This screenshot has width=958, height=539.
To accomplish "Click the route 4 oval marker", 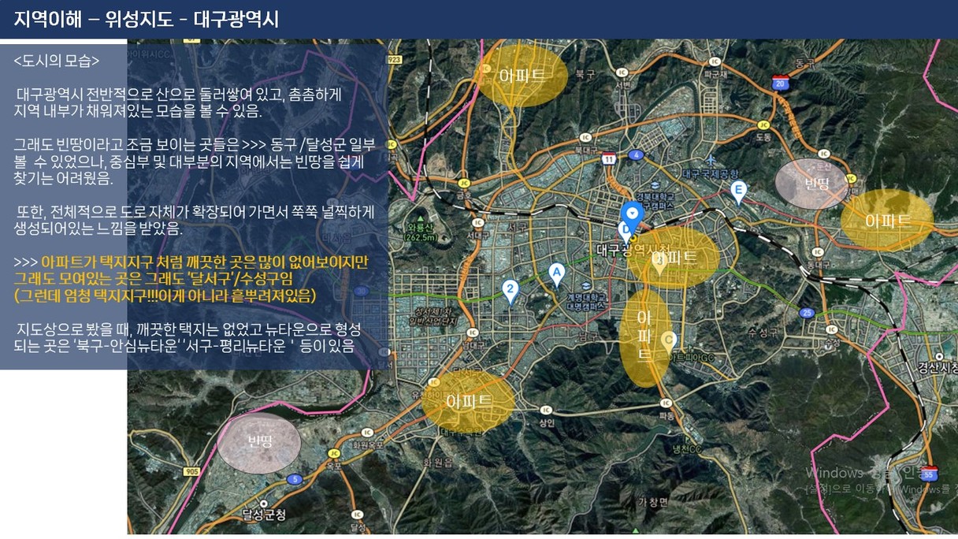I will pyautogui.click(x=637, y=155).
